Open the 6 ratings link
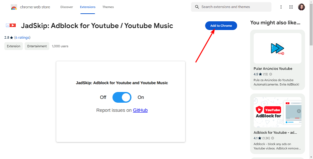The image size is (313, 159). pos(22,37)
